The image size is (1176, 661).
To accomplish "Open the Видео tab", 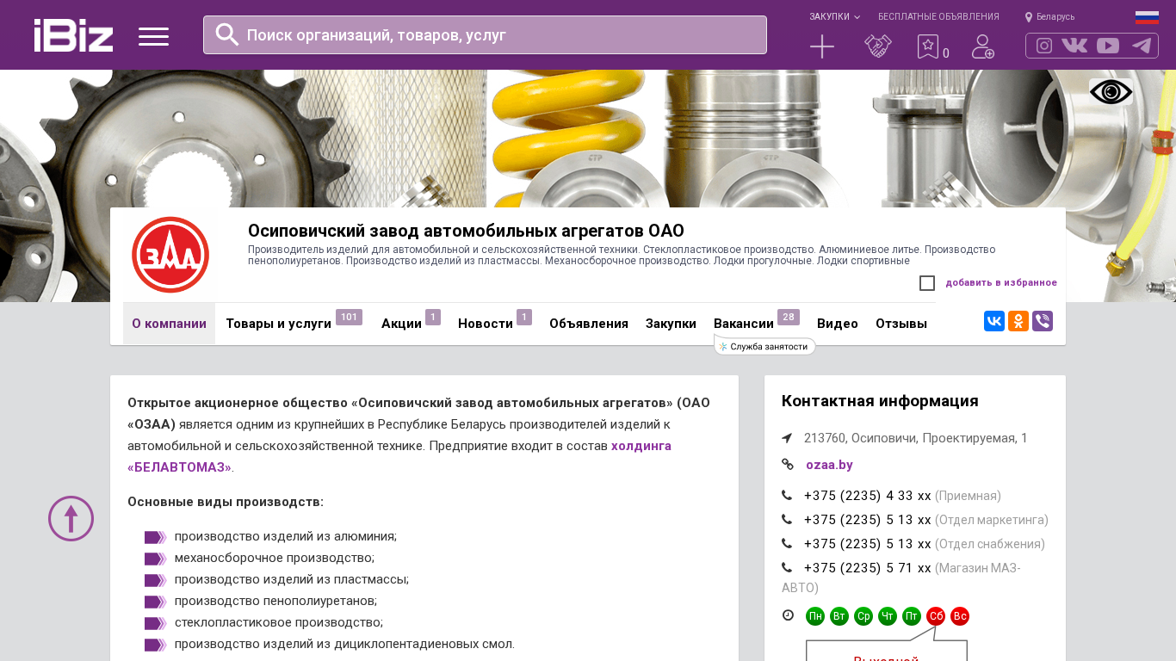I will tap(838, 324).
